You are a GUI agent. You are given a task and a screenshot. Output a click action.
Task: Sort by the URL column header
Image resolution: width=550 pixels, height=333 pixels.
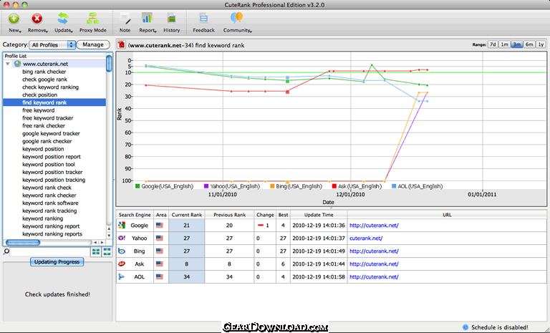coord(447,215)
